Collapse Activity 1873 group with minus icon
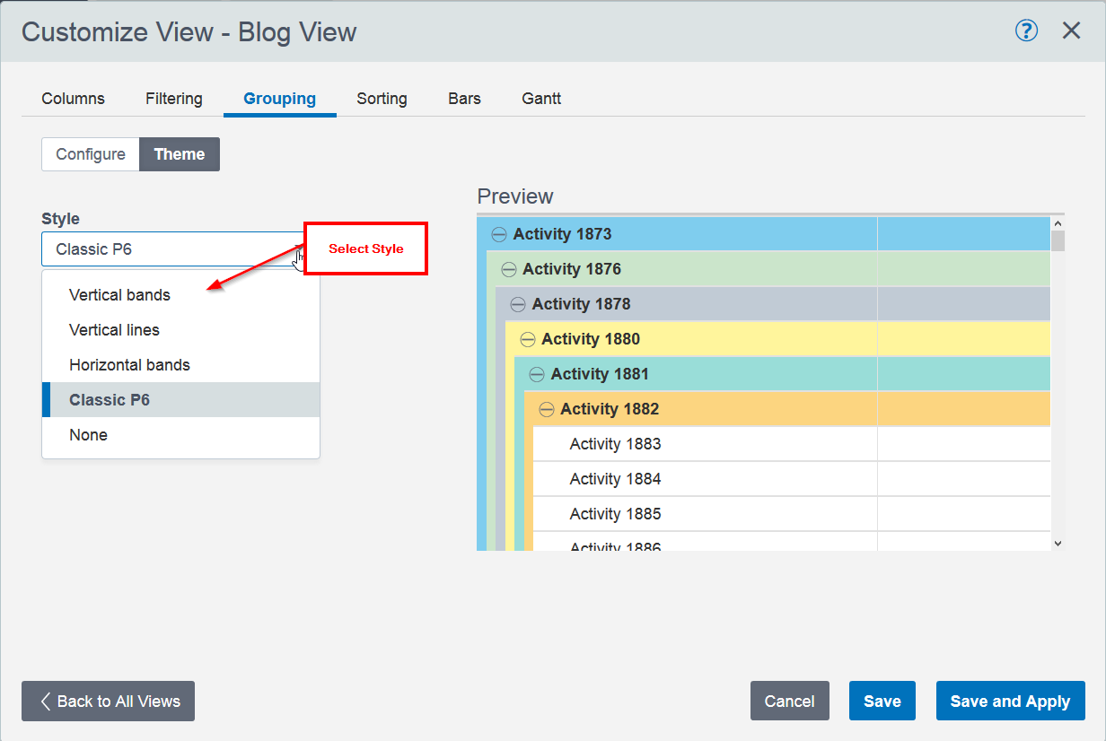Viewport: 1106px width, 741px height. pyautogui.click(x=499, y=235)
